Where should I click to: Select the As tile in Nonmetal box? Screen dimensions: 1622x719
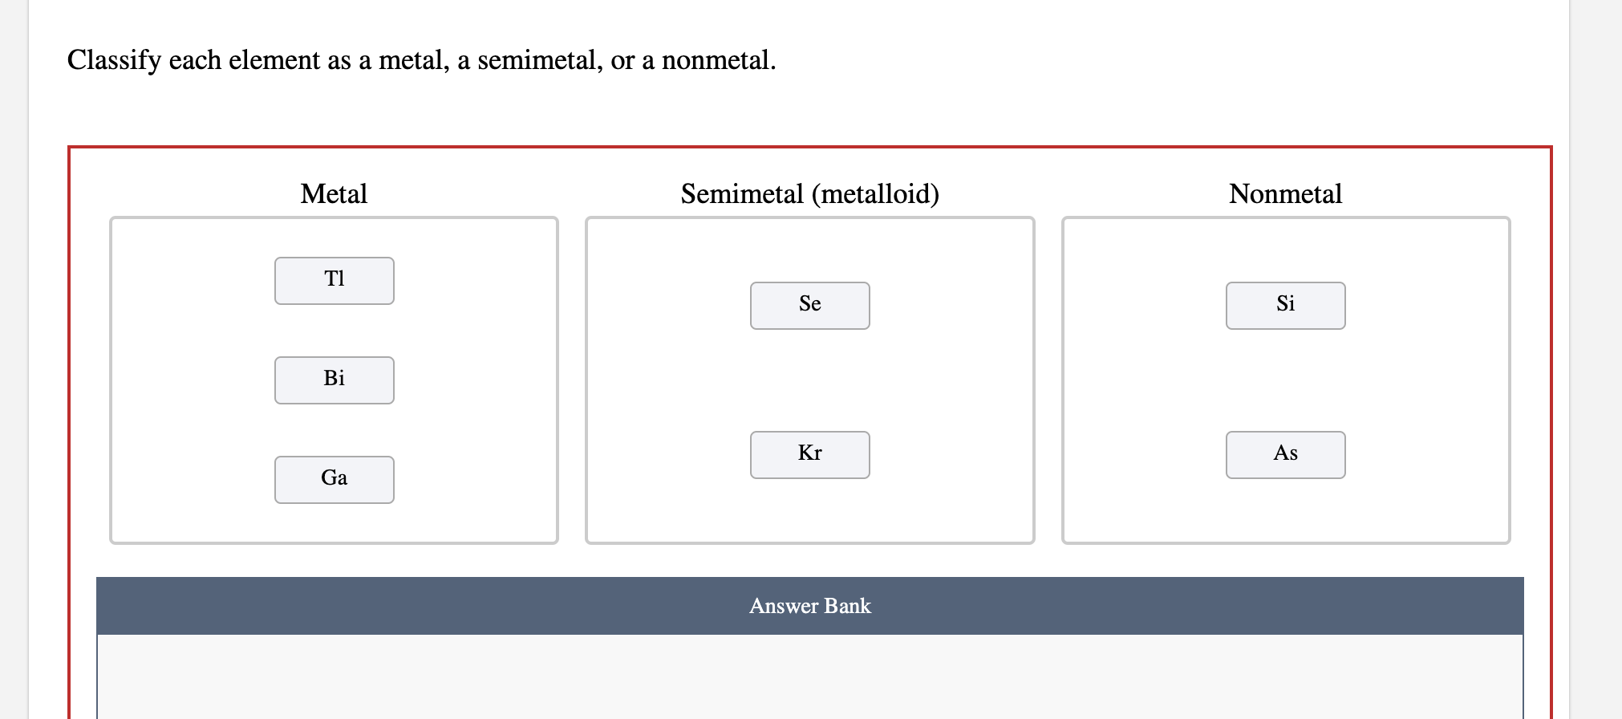click(x=1284, y=453)
